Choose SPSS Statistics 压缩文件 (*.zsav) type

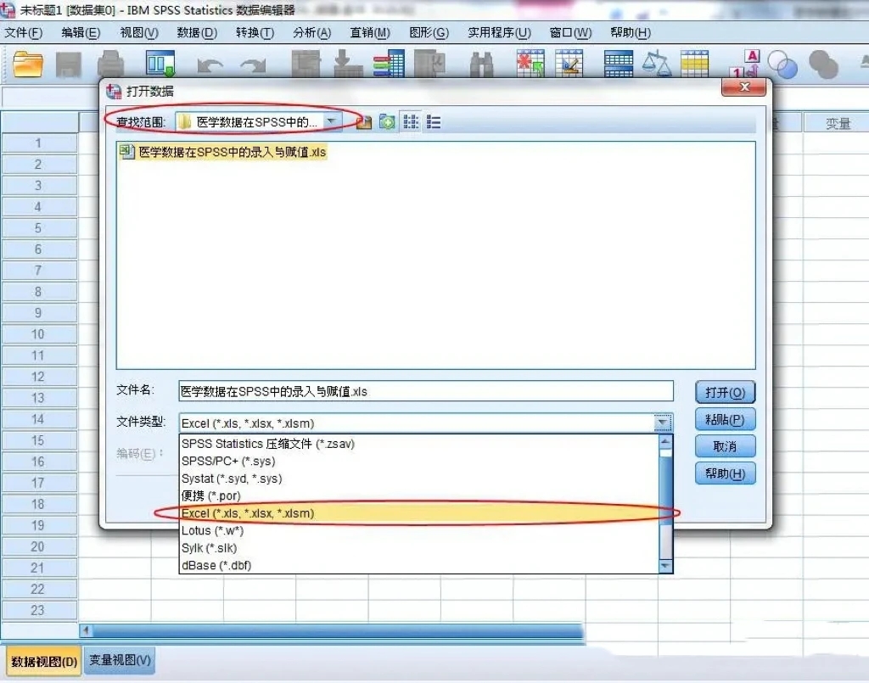(x=418, y=444)
